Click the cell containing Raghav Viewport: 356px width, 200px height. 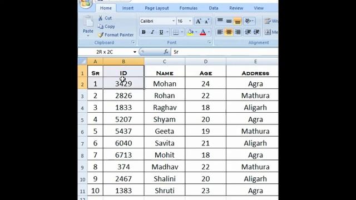[165, 107]
